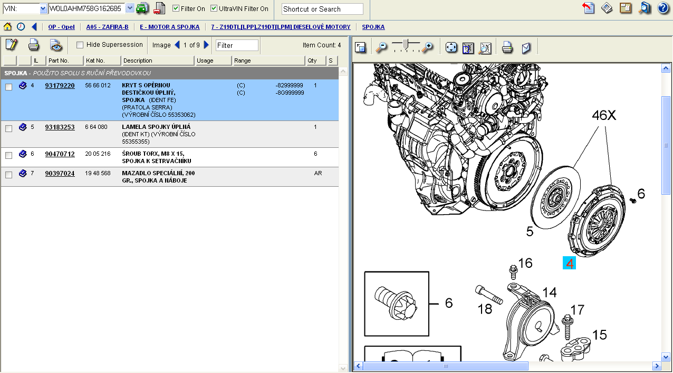Open the VIN type dropdown
Image resolution: width=673 pixels, height=373 pixels.
[x=43, y=9]
